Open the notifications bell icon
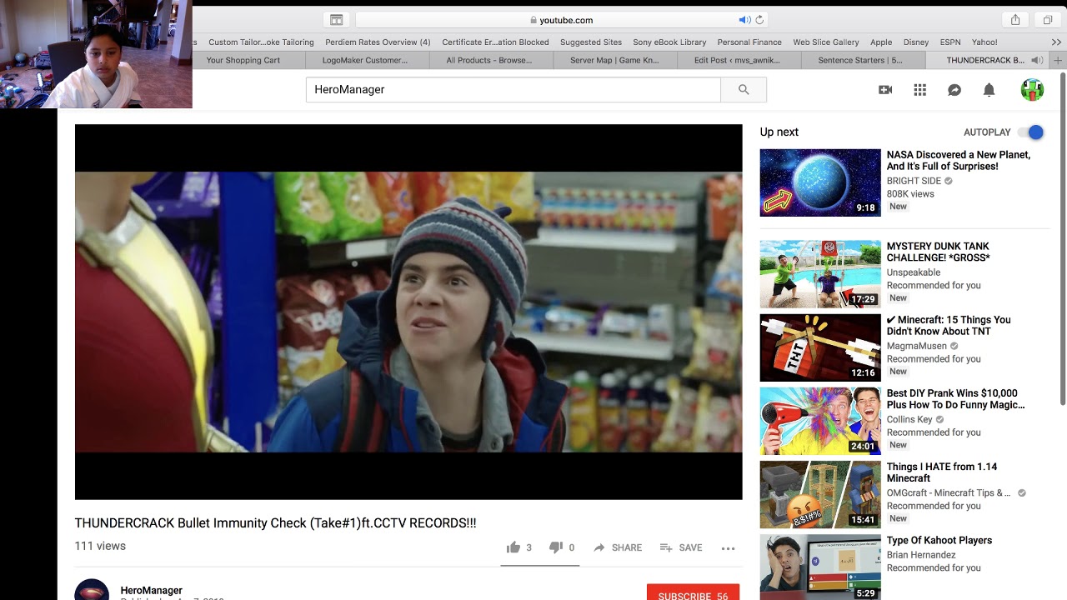Screen dimensions: 1067x600 coord(989,90)
